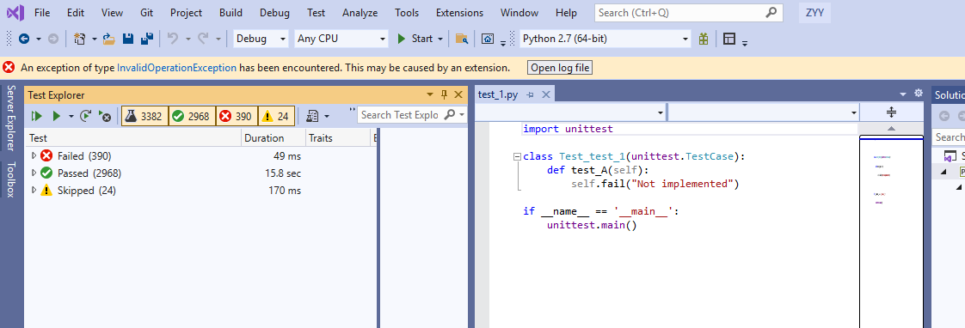Open the Test Explorer window options dropdown
This screenshot has height=328, width=965.
click(430, 94)
